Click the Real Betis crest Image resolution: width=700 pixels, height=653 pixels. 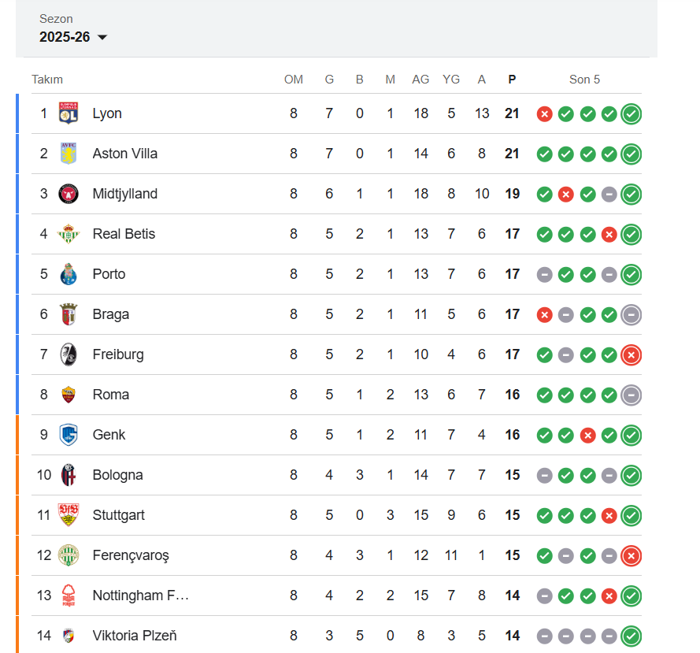pos(69,234)
